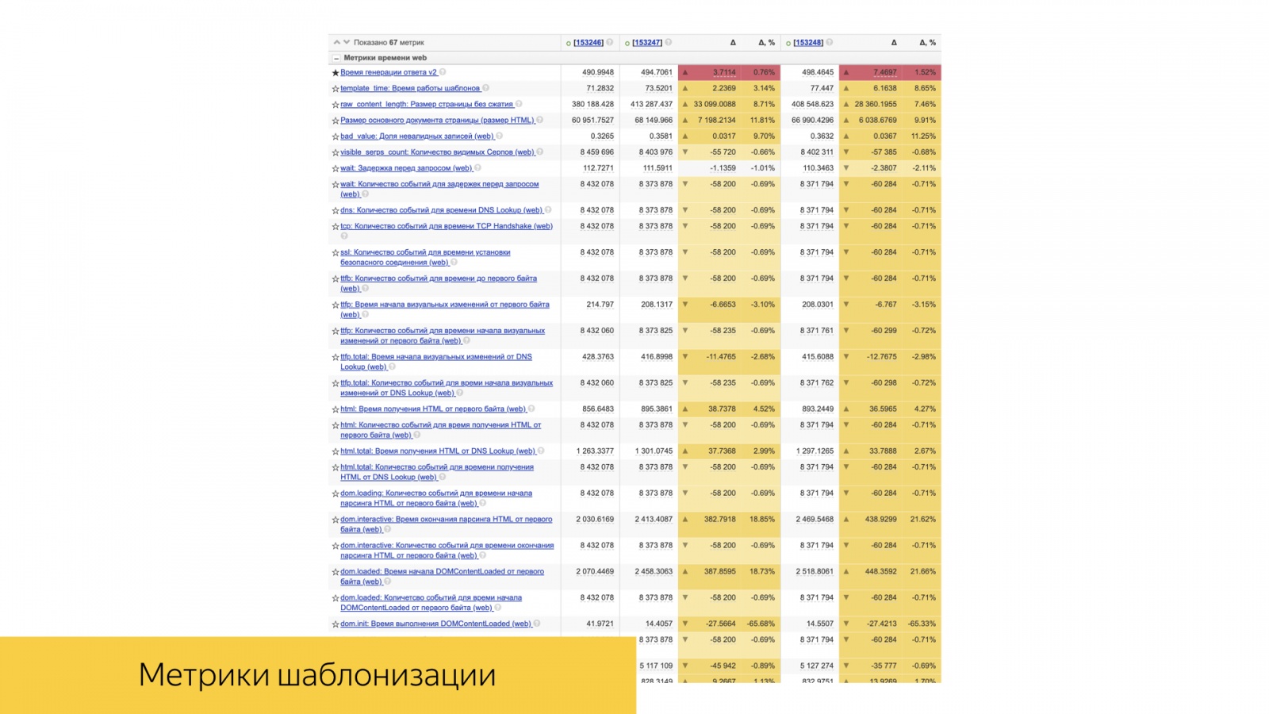Click the help icon next to the [153247] column header

669,42
